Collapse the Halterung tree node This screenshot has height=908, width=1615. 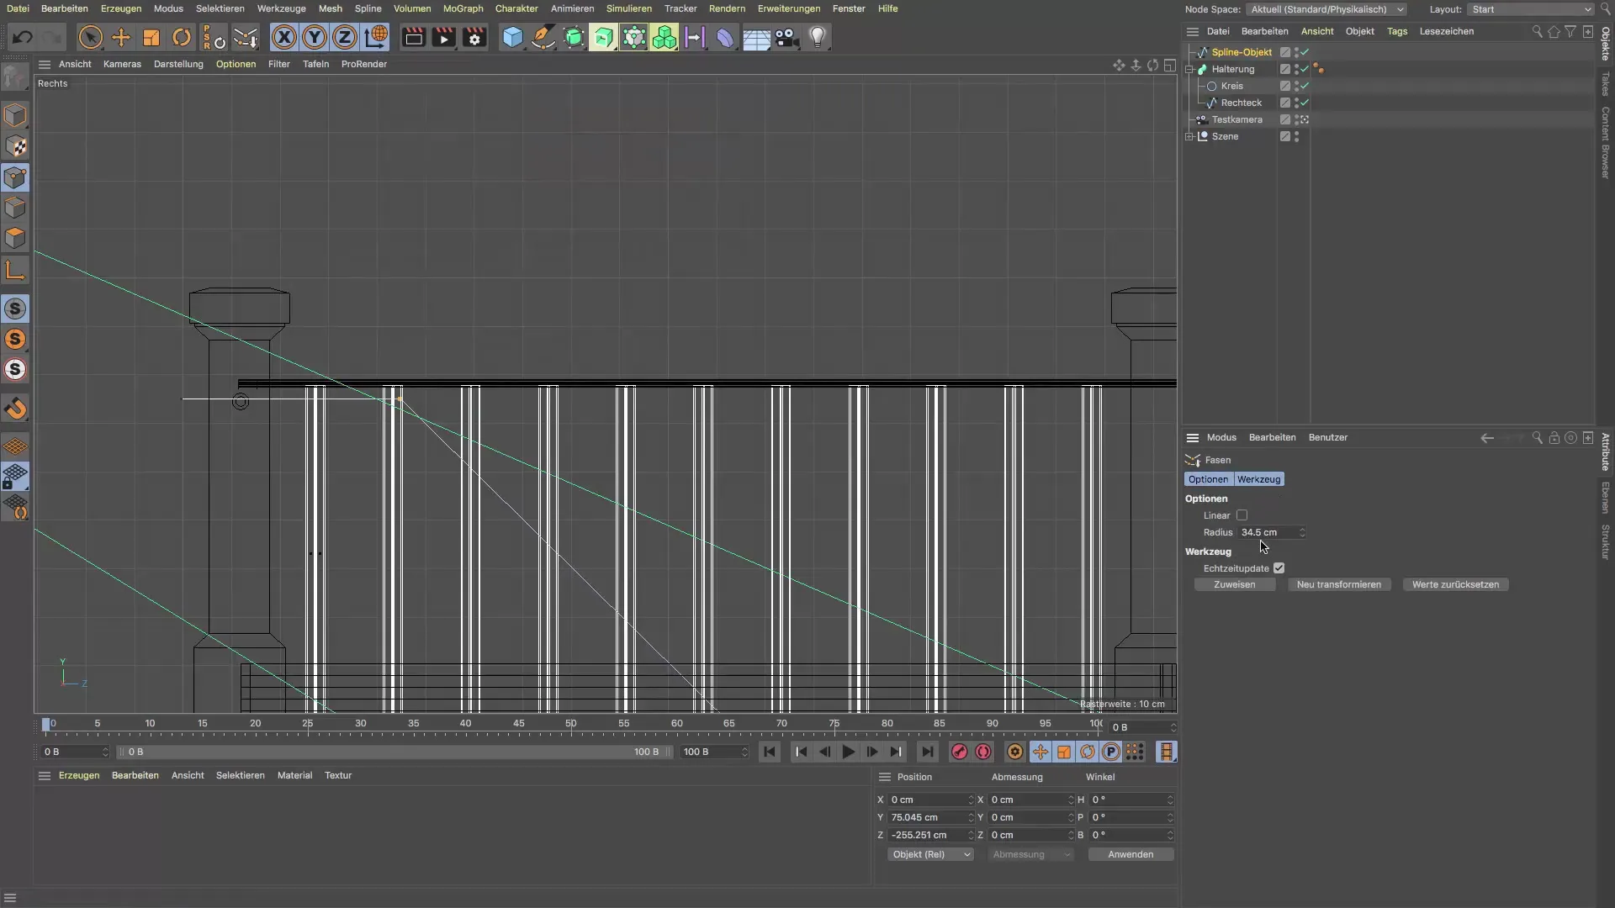(1190, 69)
